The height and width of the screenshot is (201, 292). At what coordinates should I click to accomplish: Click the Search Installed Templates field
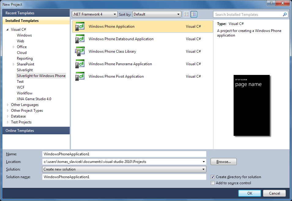click(x=248, y=14)
